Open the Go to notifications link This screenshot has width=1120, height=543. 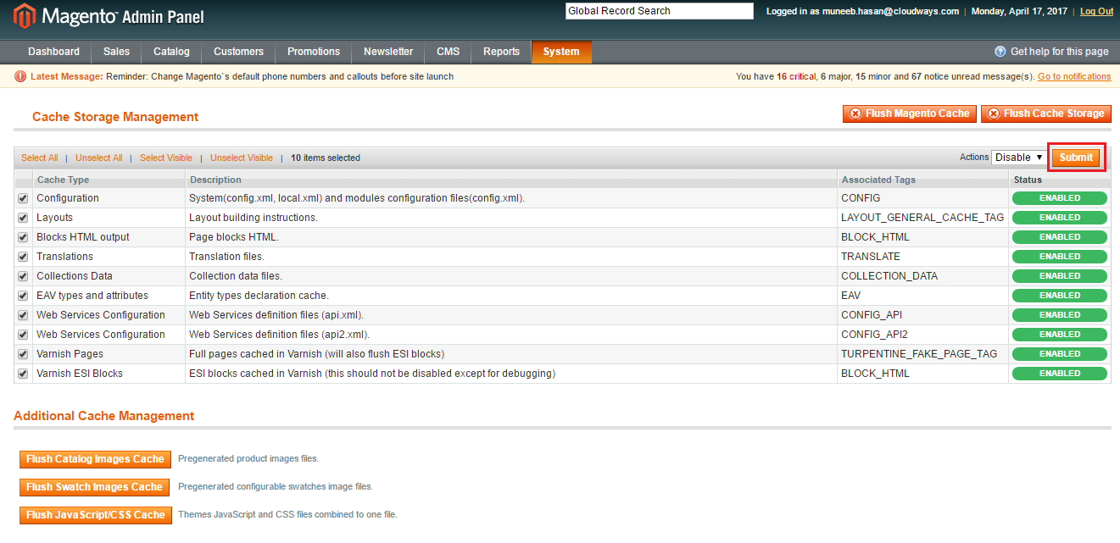[x=1074, y=76]
